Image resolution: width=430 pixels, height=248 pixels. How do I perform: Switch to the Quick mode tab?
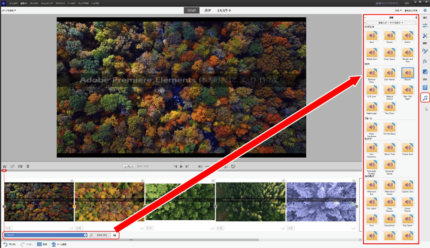point(192,11)
